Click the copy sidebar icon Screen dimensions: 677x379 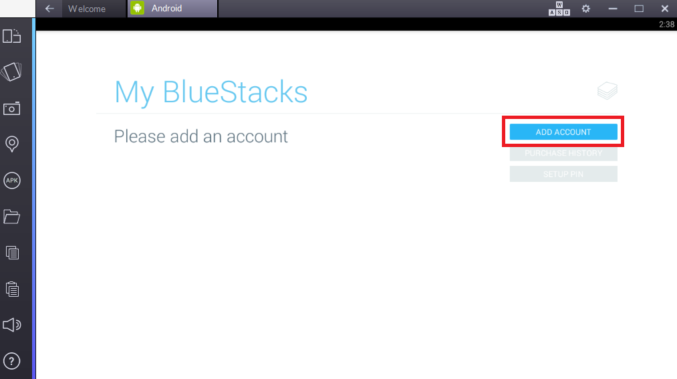(12, 253)
